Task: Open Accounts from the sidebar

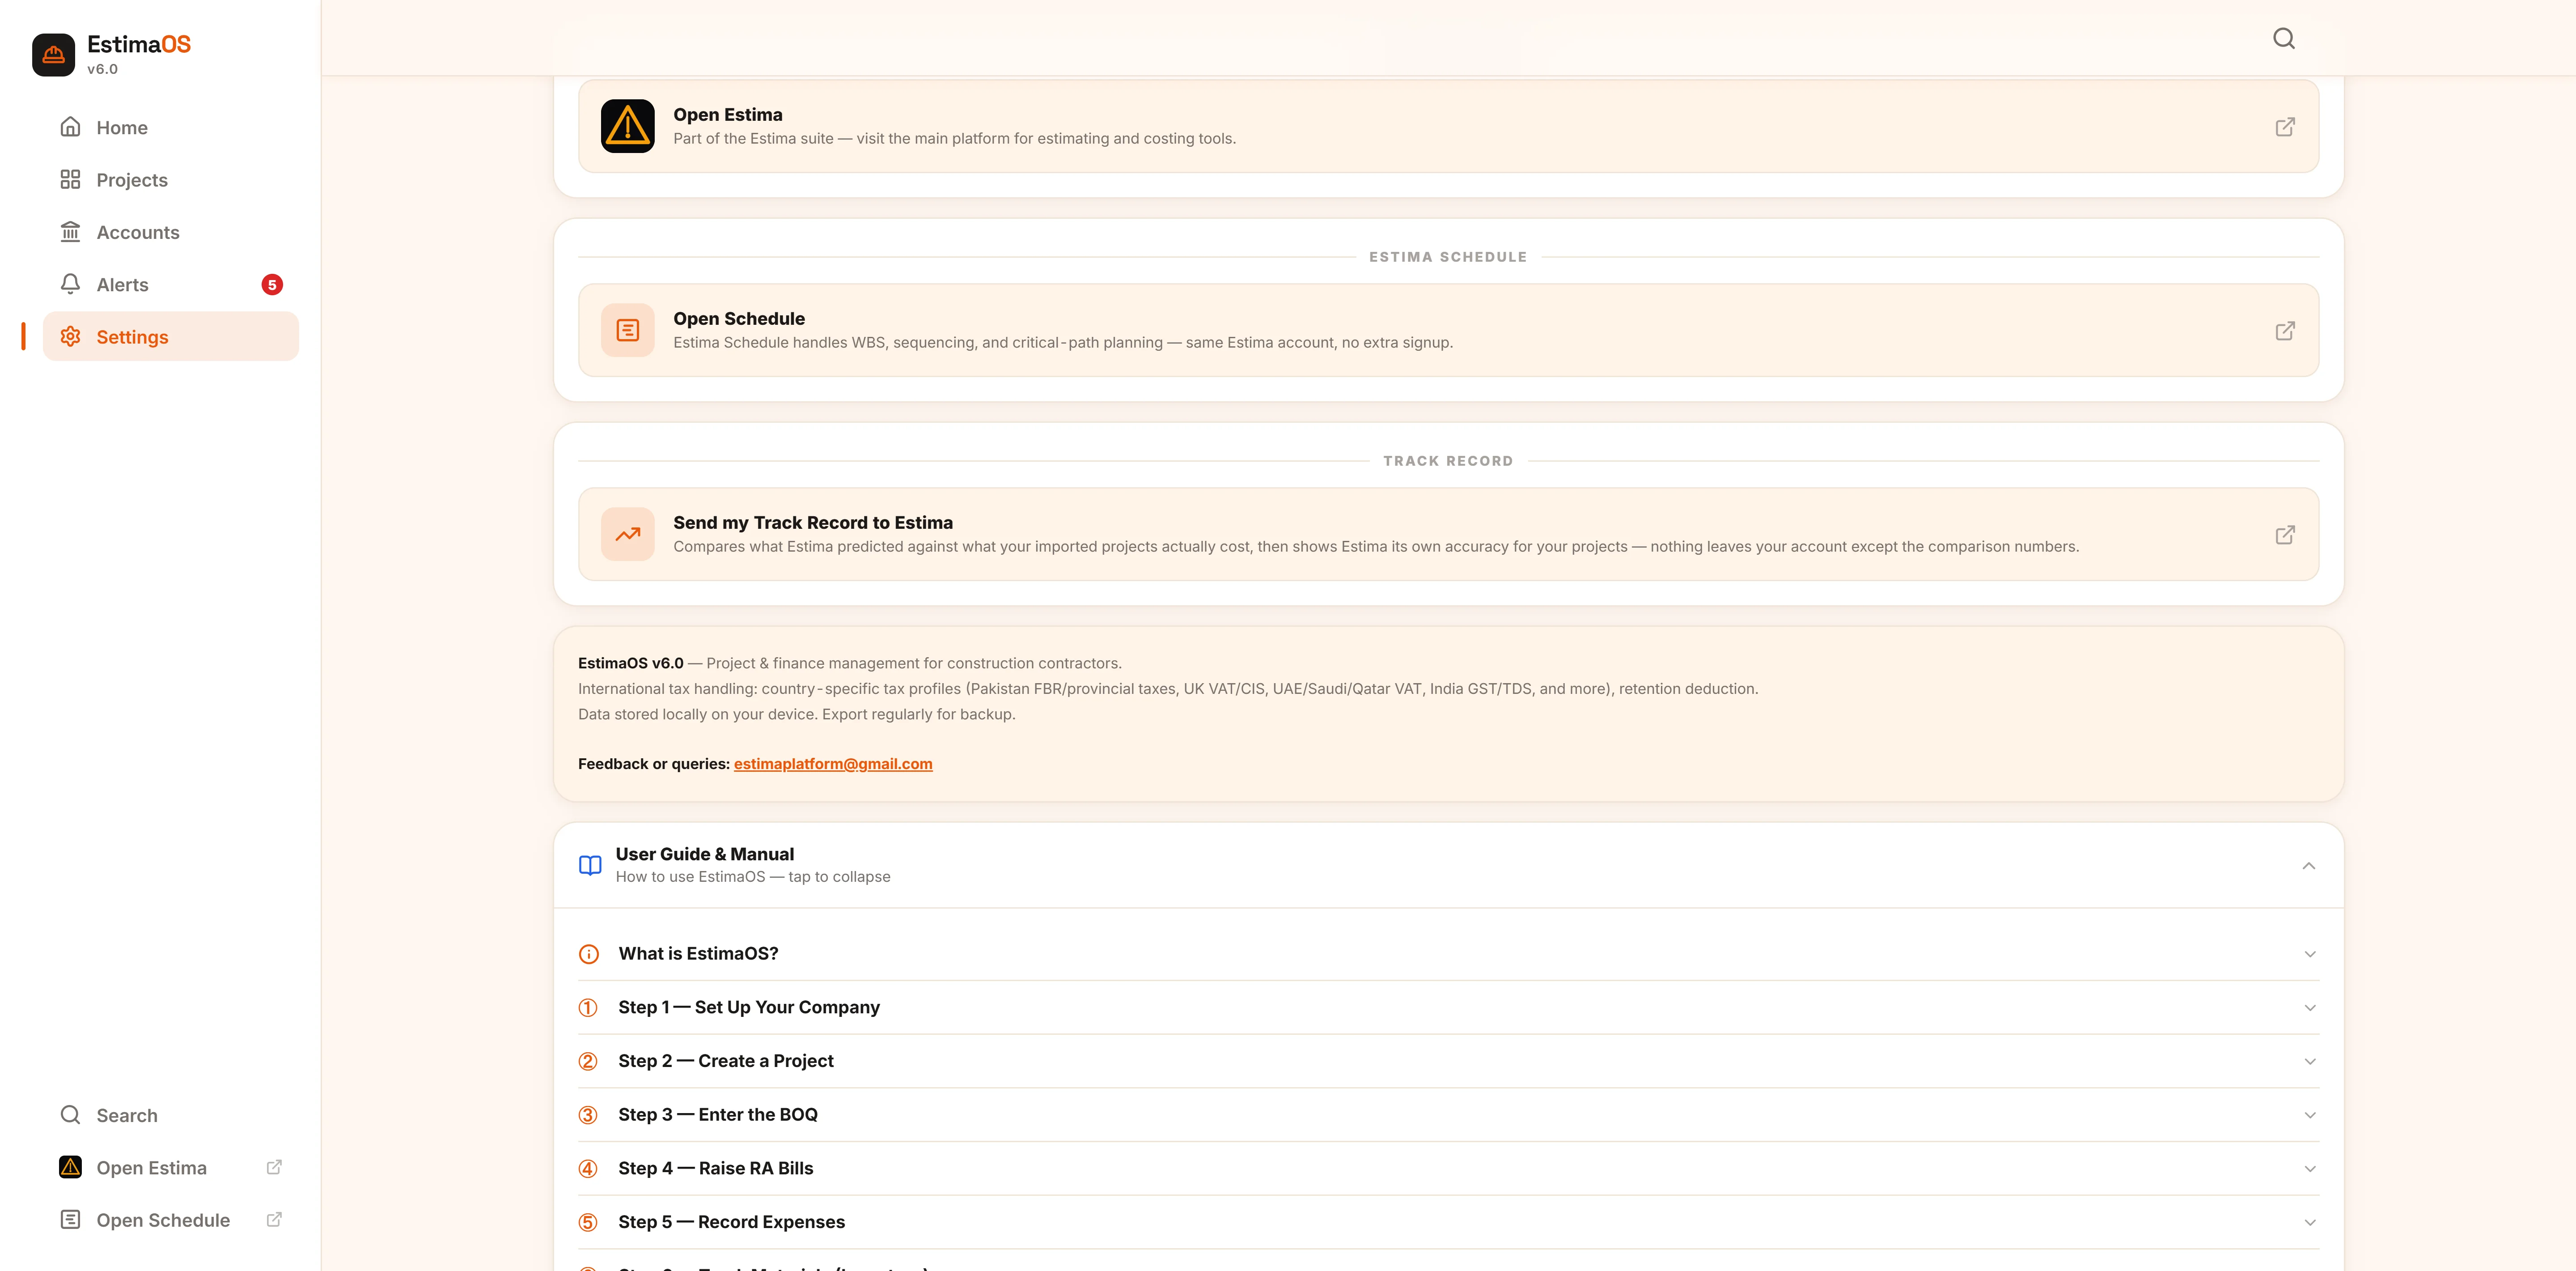Action: click(171, 232)
